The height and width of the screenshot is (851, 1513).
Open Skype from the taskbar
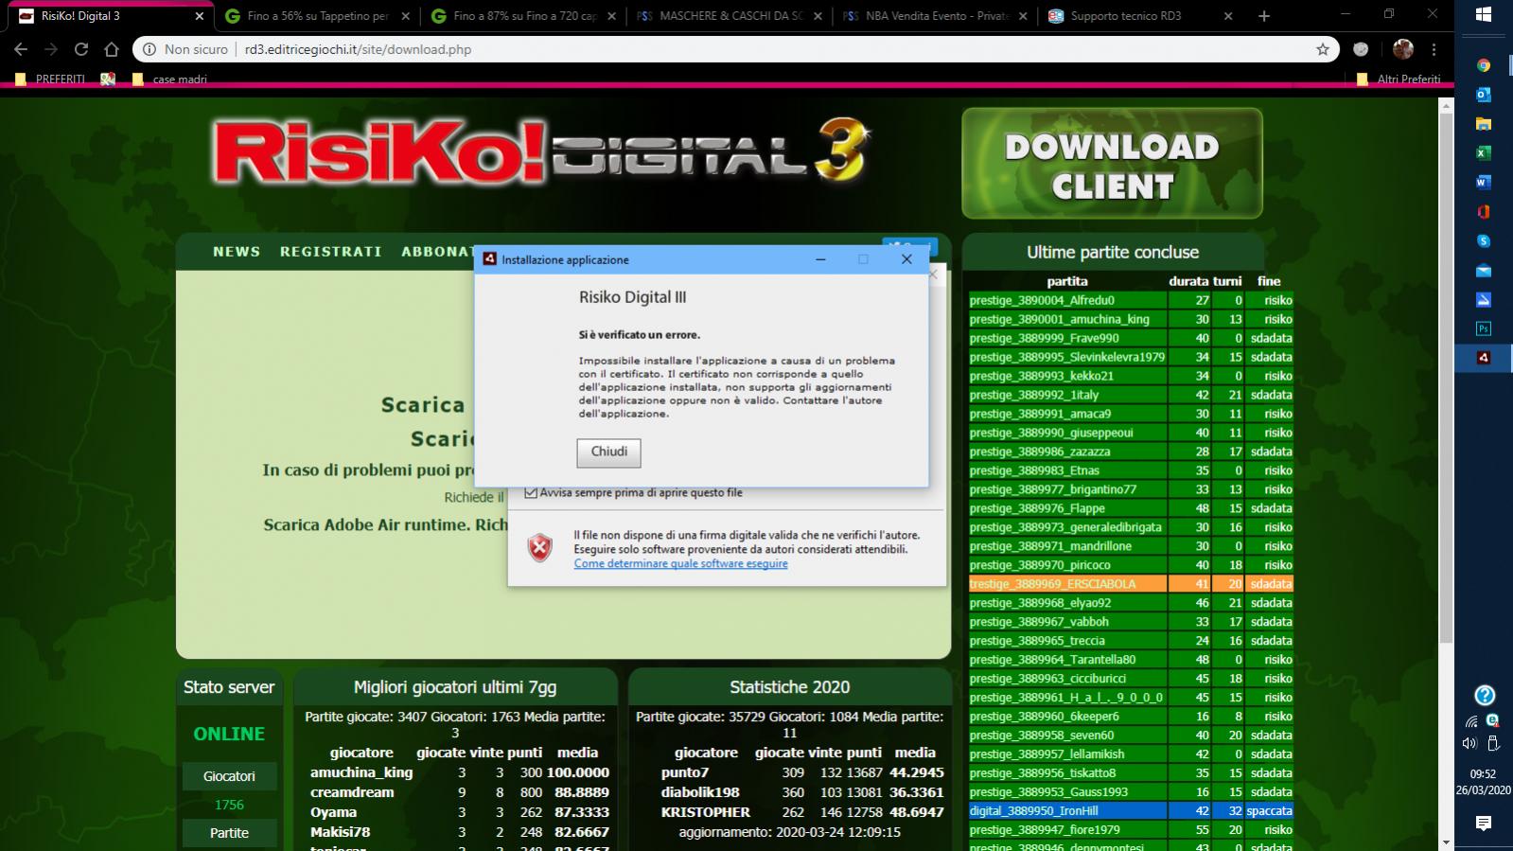[1484, 241]
